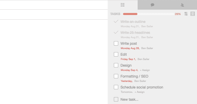Change the Yesterday due date for Formatting
The width and height of the screenshot is (197, 104).
point(127,81)
